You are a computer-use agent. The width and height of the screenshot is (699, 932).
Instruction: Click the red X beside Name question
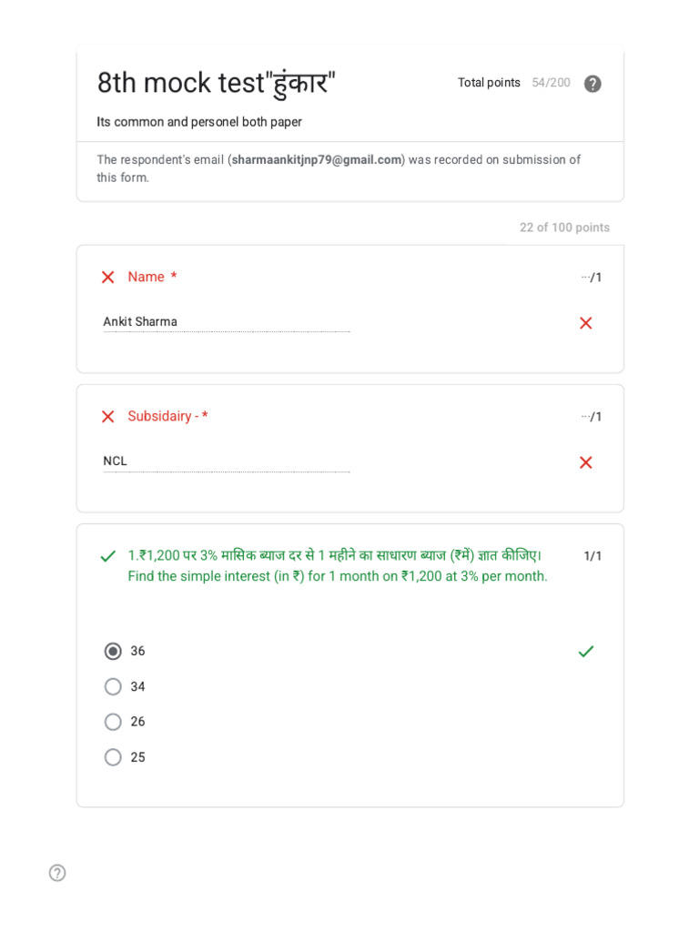[107, 278]
